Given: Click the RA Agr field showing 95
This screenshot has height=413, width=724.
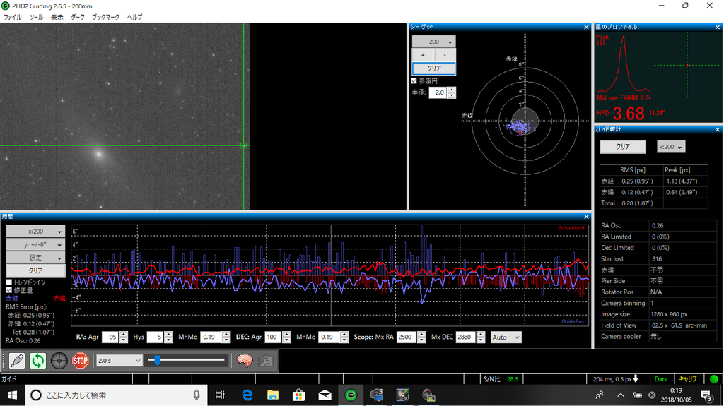Looking at the screenshot, I should pyautogui.click(x=110, y=337).
